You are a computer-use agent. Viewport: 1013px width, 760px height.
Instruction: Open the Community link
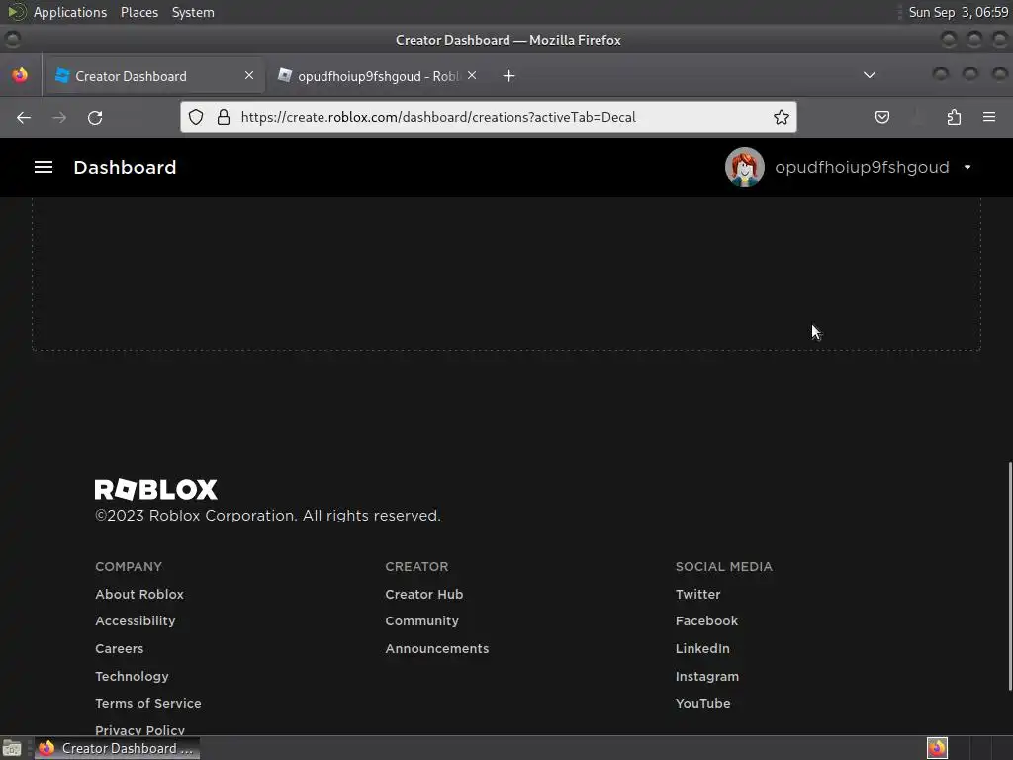(421, 621)
